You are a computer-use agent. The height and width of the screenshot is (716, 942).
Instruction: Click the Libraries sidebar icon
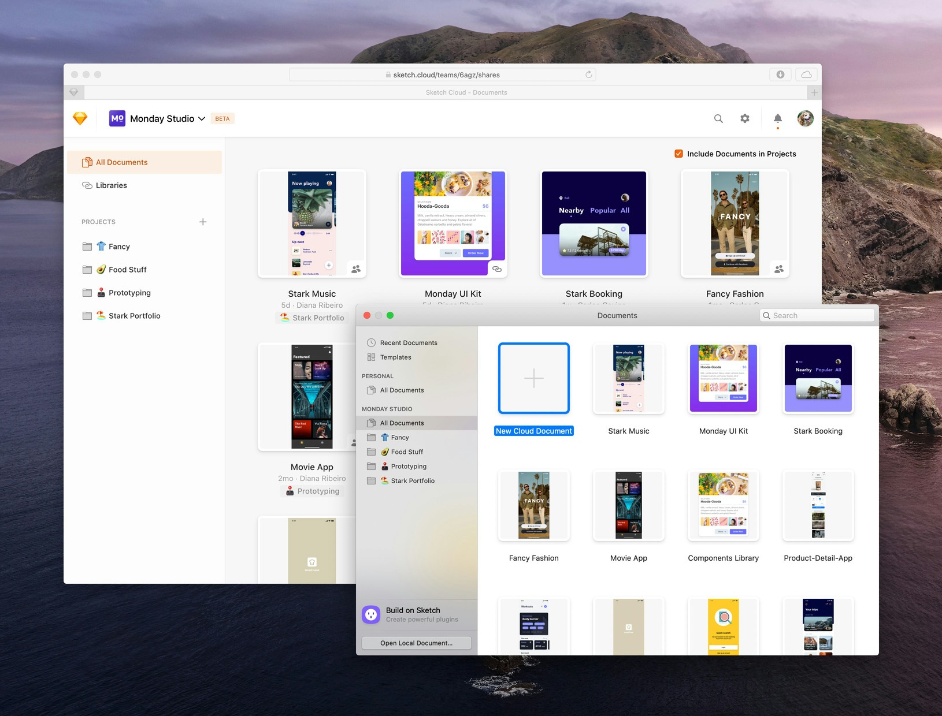(x=87, y=185)
